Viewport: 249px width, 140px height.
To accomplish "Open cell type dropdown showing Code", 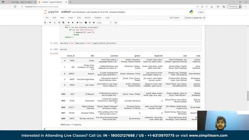I will (104, 23).
